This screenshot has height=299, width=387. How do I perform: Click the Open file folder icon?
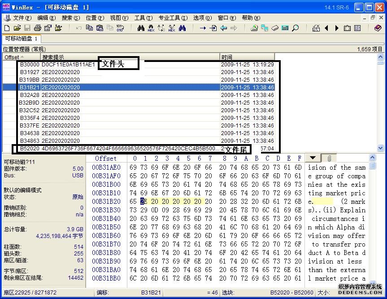[x=16, y=28]
